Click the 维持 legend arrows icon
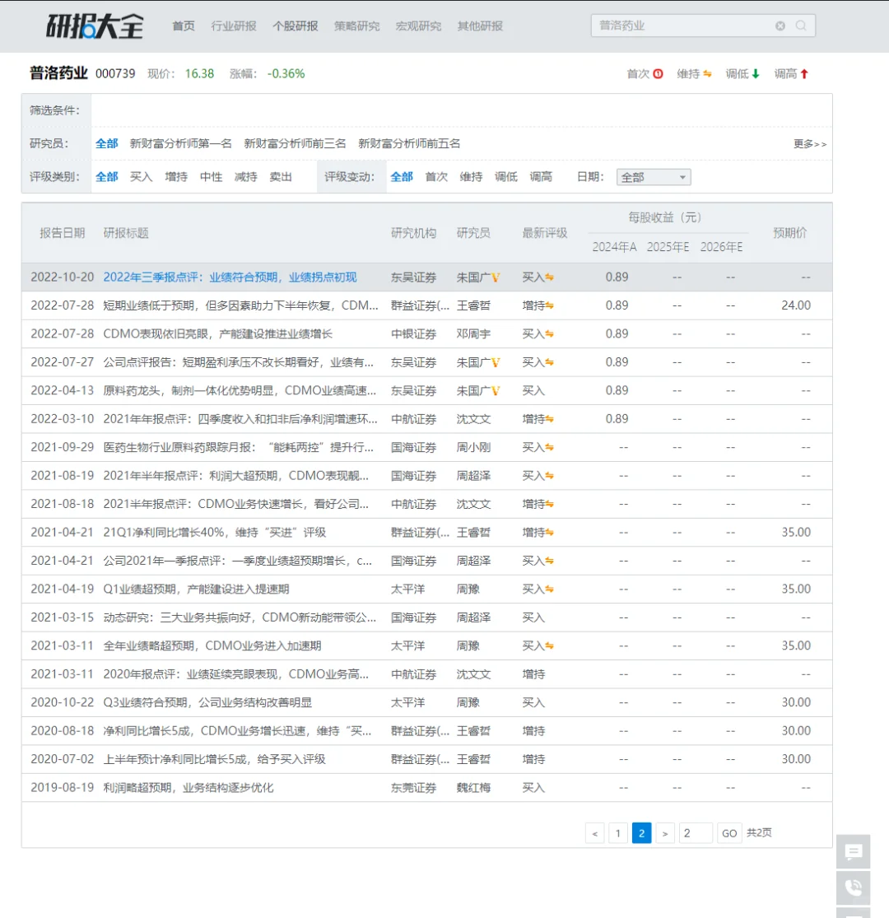The image size is (889, 918). 707,74
